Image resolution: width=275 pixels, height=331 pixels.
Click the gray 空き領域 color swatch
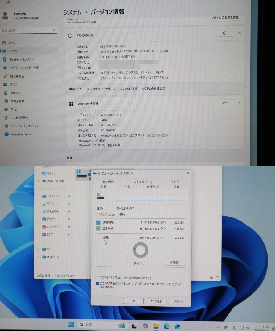click(x=99, y=229)
